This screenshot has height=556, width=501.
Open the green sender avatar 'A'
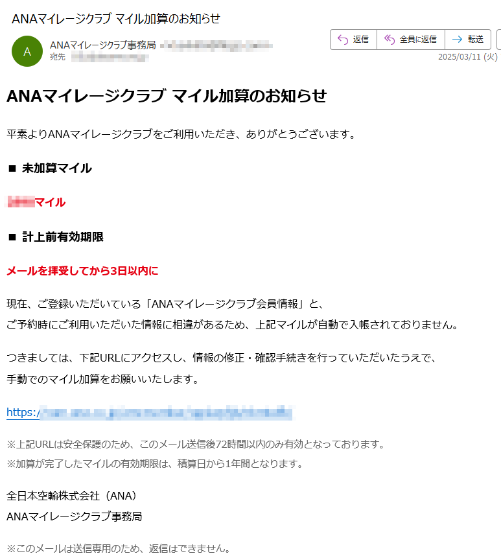point(27,51)
